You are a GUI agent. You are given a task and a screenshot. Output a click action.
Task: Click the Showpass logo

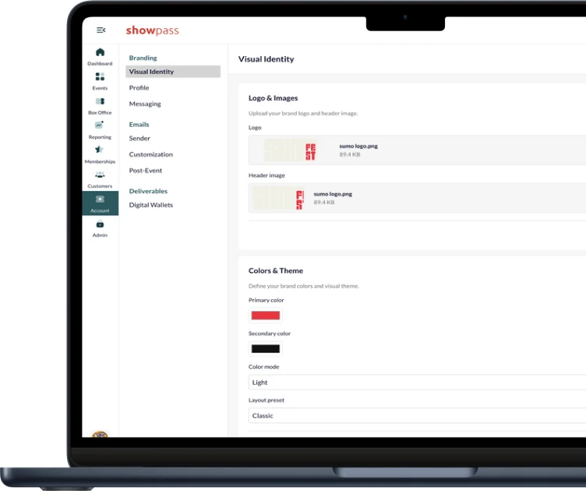pyautogui.click(x=153, y=30)
